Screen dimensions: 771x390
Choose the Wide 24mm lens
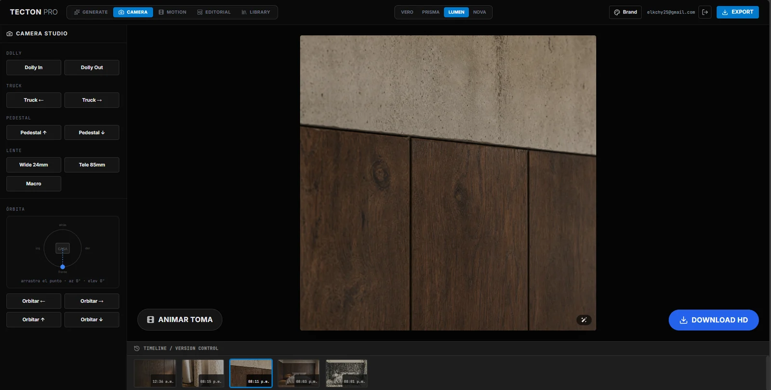coord(34,165)
